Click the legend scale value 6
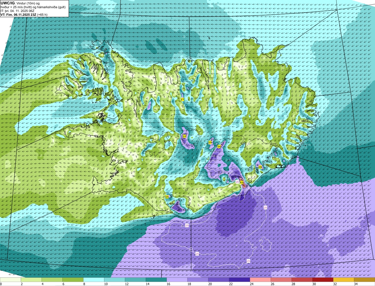375x286 pixels. (x=63, y=284)
